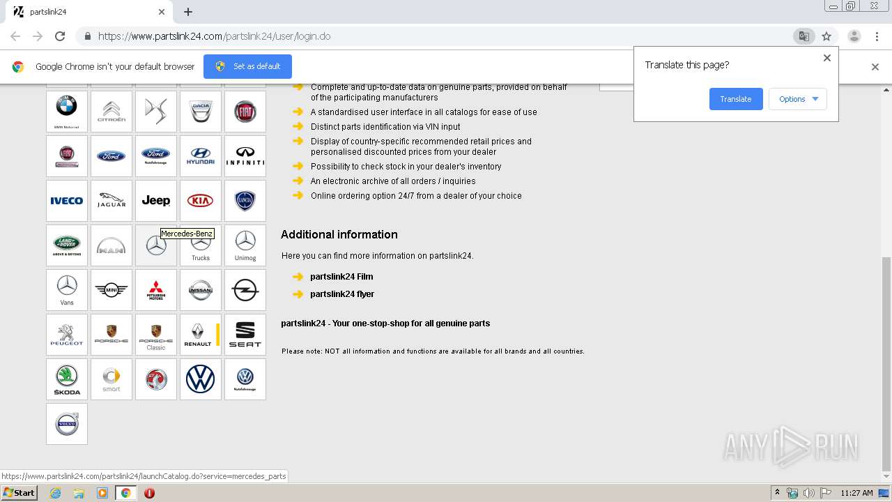Select the Volvo brand tile
The width and height of the screenshot is (892, 502).
click(67, 424)
